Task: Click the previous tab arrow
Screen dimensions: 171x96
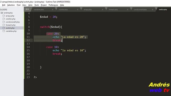Action: coord(26,9)
